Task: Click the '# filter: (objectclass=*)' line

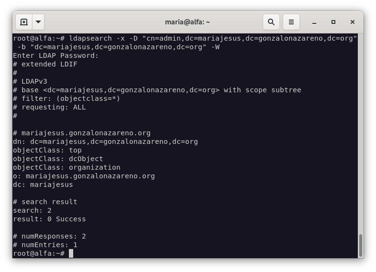Action: [x=66, y=98]
